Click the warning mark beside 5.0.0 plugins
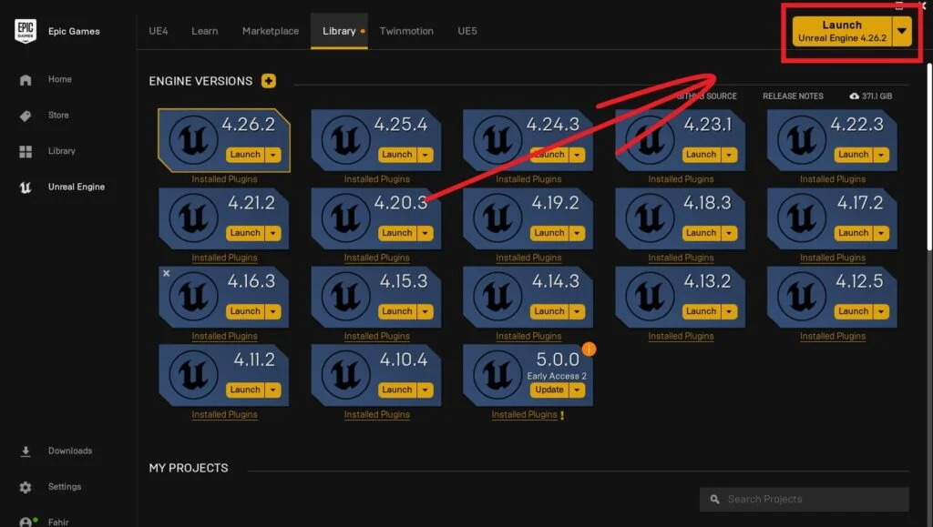The height and width of the screenshot is (527, 933). point(561,415)
